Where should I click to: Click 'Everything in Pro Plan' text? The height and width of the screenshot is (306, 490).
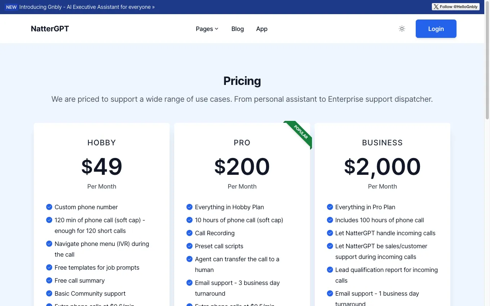[365, 207]
